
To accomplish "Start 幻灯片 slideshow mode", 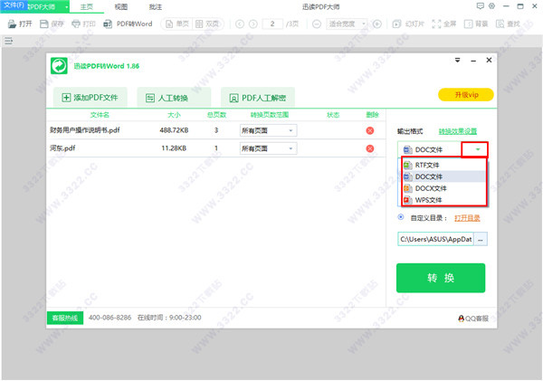I will coord(408,24).
